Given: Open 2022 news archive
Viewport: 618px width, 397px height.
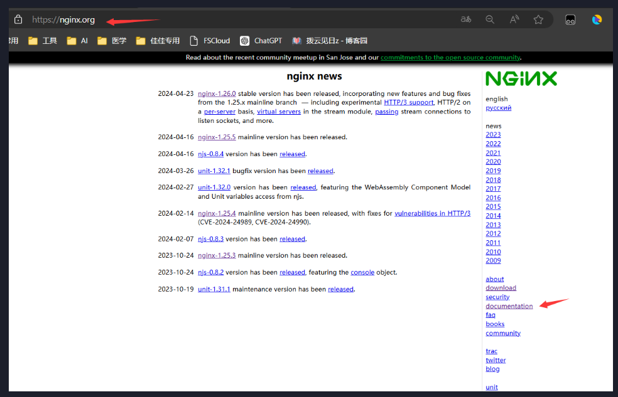Looking at the screenshot, I should 493,144.
